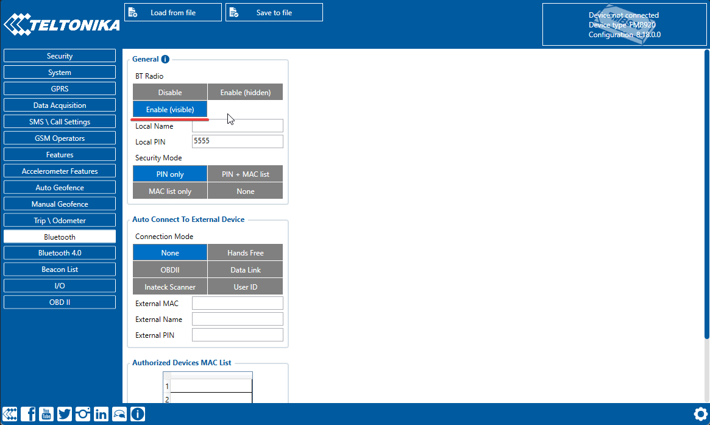Select OBDII connection mode

click(170, 270)
